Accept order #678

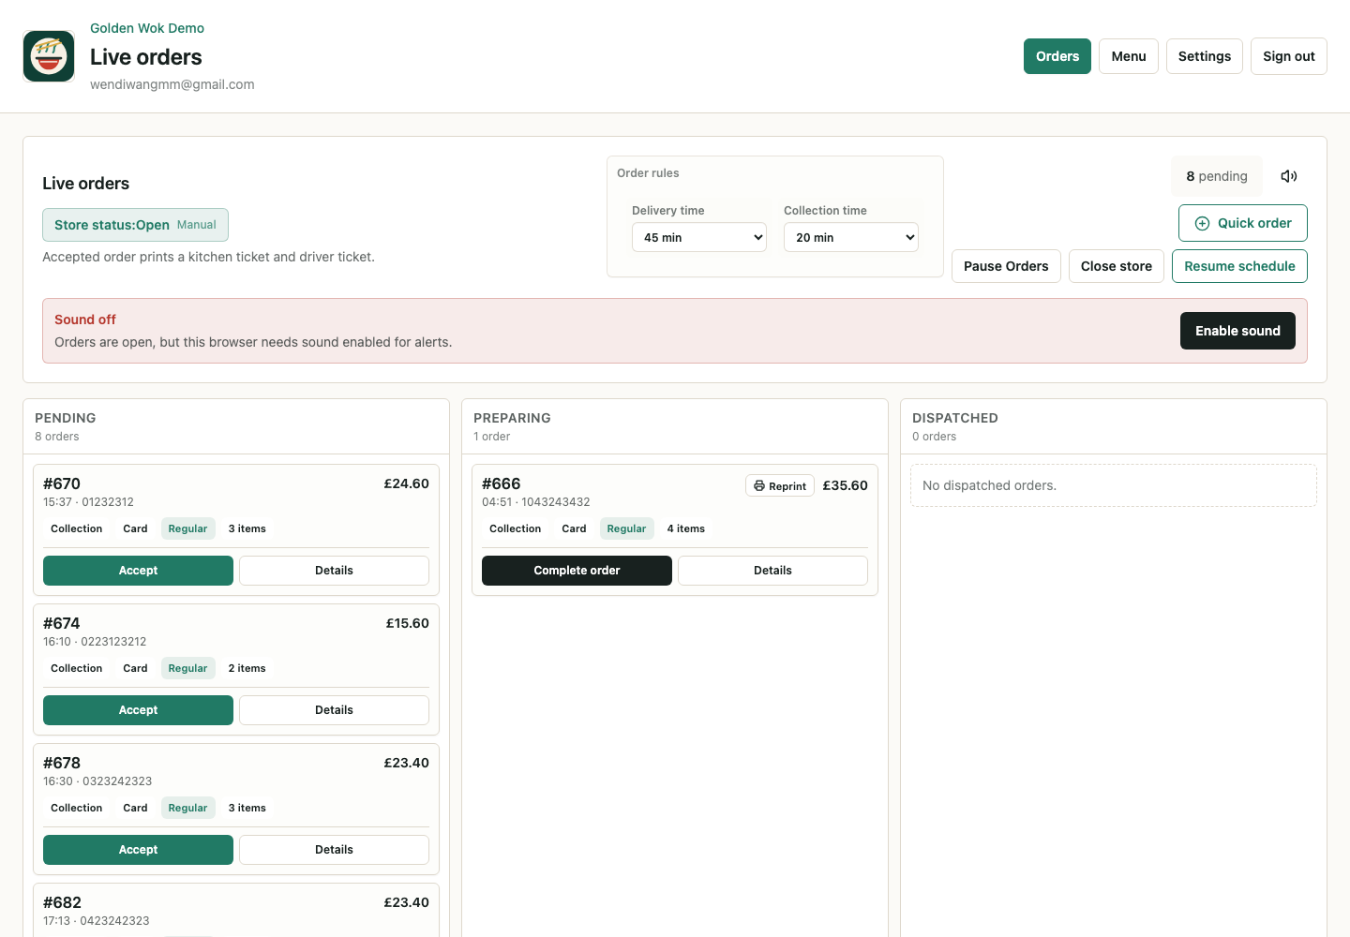point(138,850)
